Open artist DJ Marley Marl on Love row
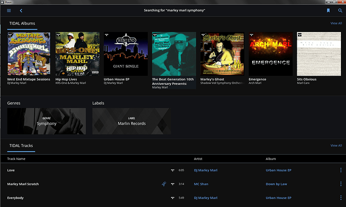346x207 pixels. click(206, 170)
